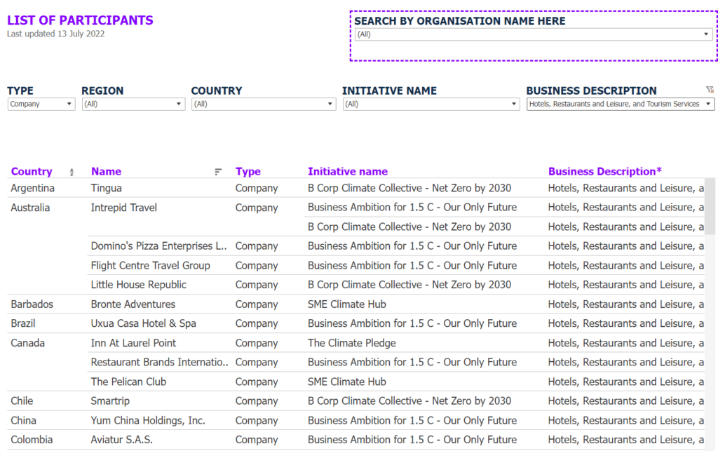
Task: Open the REGION filter dropdown
Action: (133, 104)
